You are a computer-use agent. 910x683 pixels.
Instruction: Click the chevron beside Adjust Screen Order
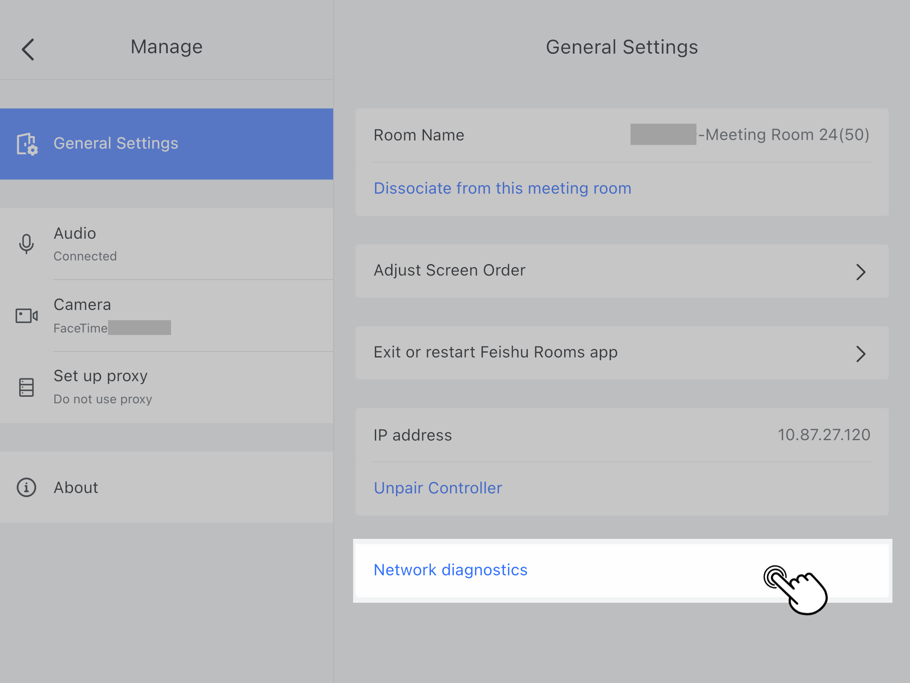click(x=861, y=271)
